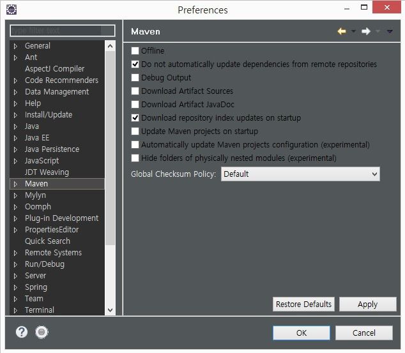Check Download Artifact JavaDoc

[135, 104]
